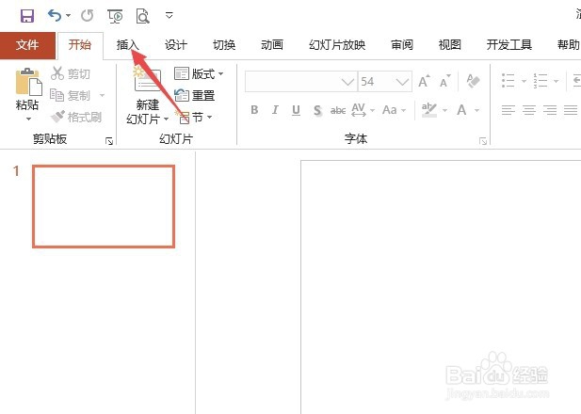The image size is (581, 414).
Task: Open the Bullets dropdown arrow
Action: tap(524, 81)
